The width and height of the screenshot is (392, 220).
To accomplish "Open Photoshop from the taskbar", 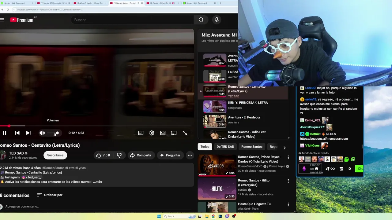I will [220, 216].
